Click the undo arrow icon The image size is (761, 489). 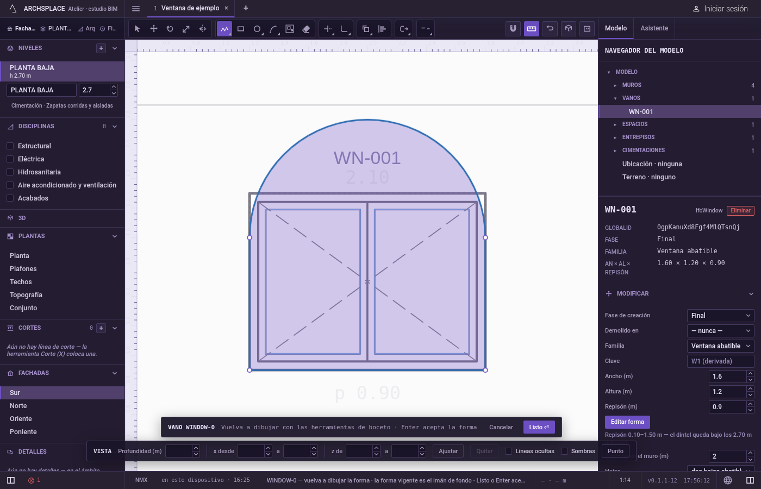[x=550, y=29]
